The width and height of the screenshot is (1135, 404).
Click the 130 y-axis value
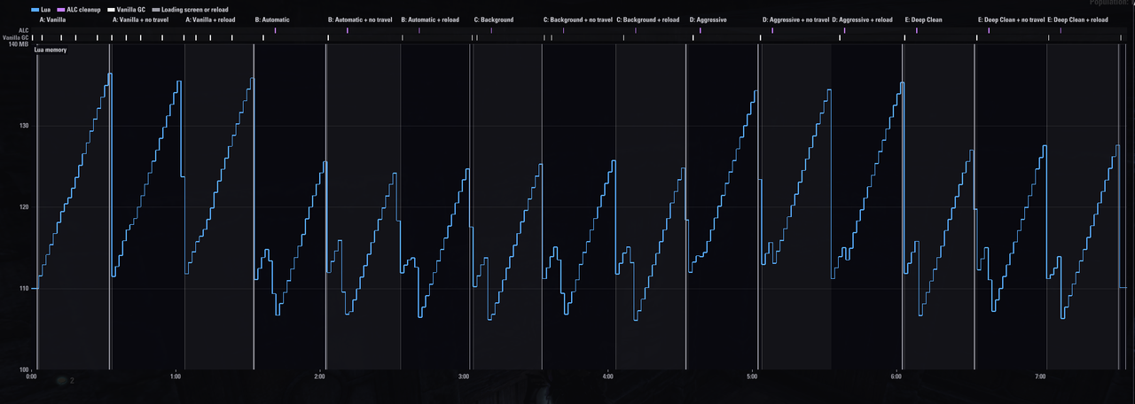[23, 126]
